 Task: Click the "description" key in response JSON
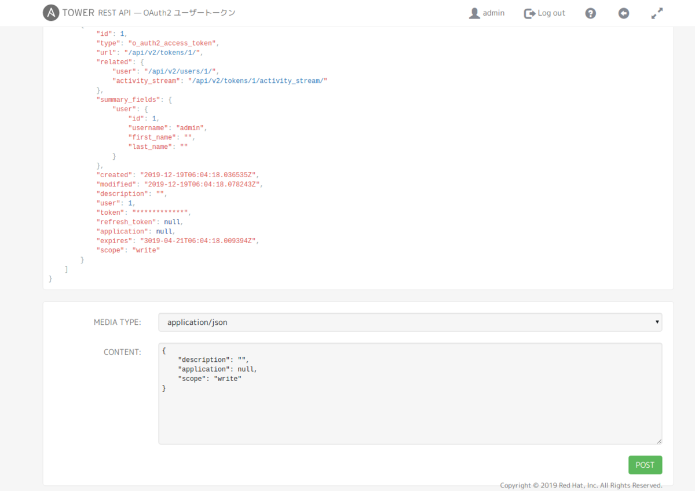[122, 194]
